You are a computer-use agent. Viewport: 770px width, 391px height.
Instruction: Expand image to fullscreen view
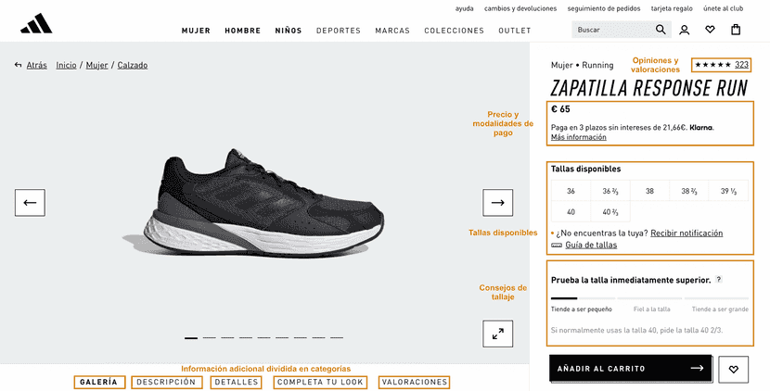497,334
